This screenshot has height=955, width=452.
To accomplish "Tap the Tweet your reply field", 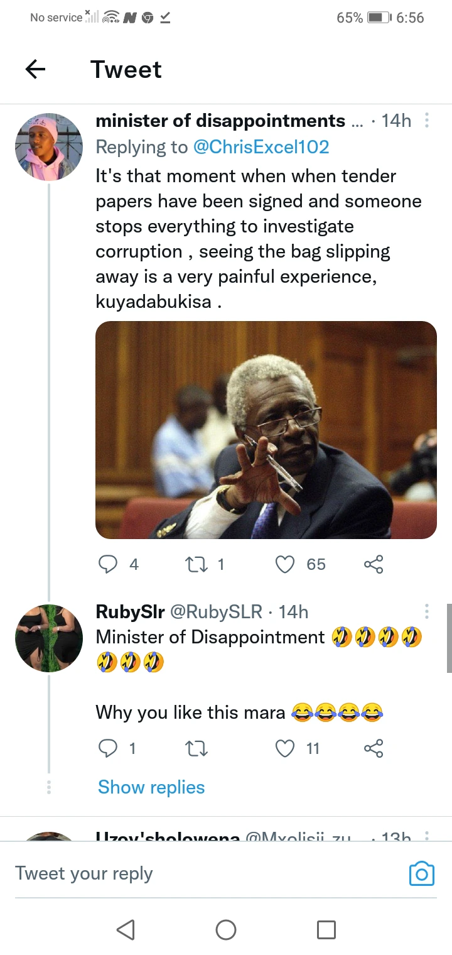I will (207, 873).
